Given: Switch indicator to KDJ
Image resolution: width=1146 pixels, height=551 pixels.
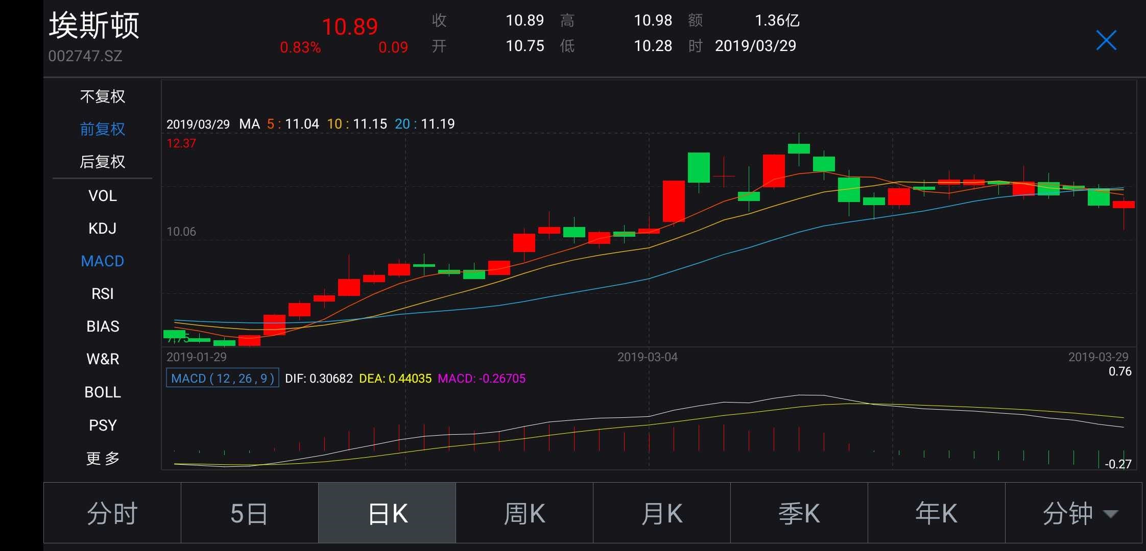Looking at the screenshot, I should (103, 228).
